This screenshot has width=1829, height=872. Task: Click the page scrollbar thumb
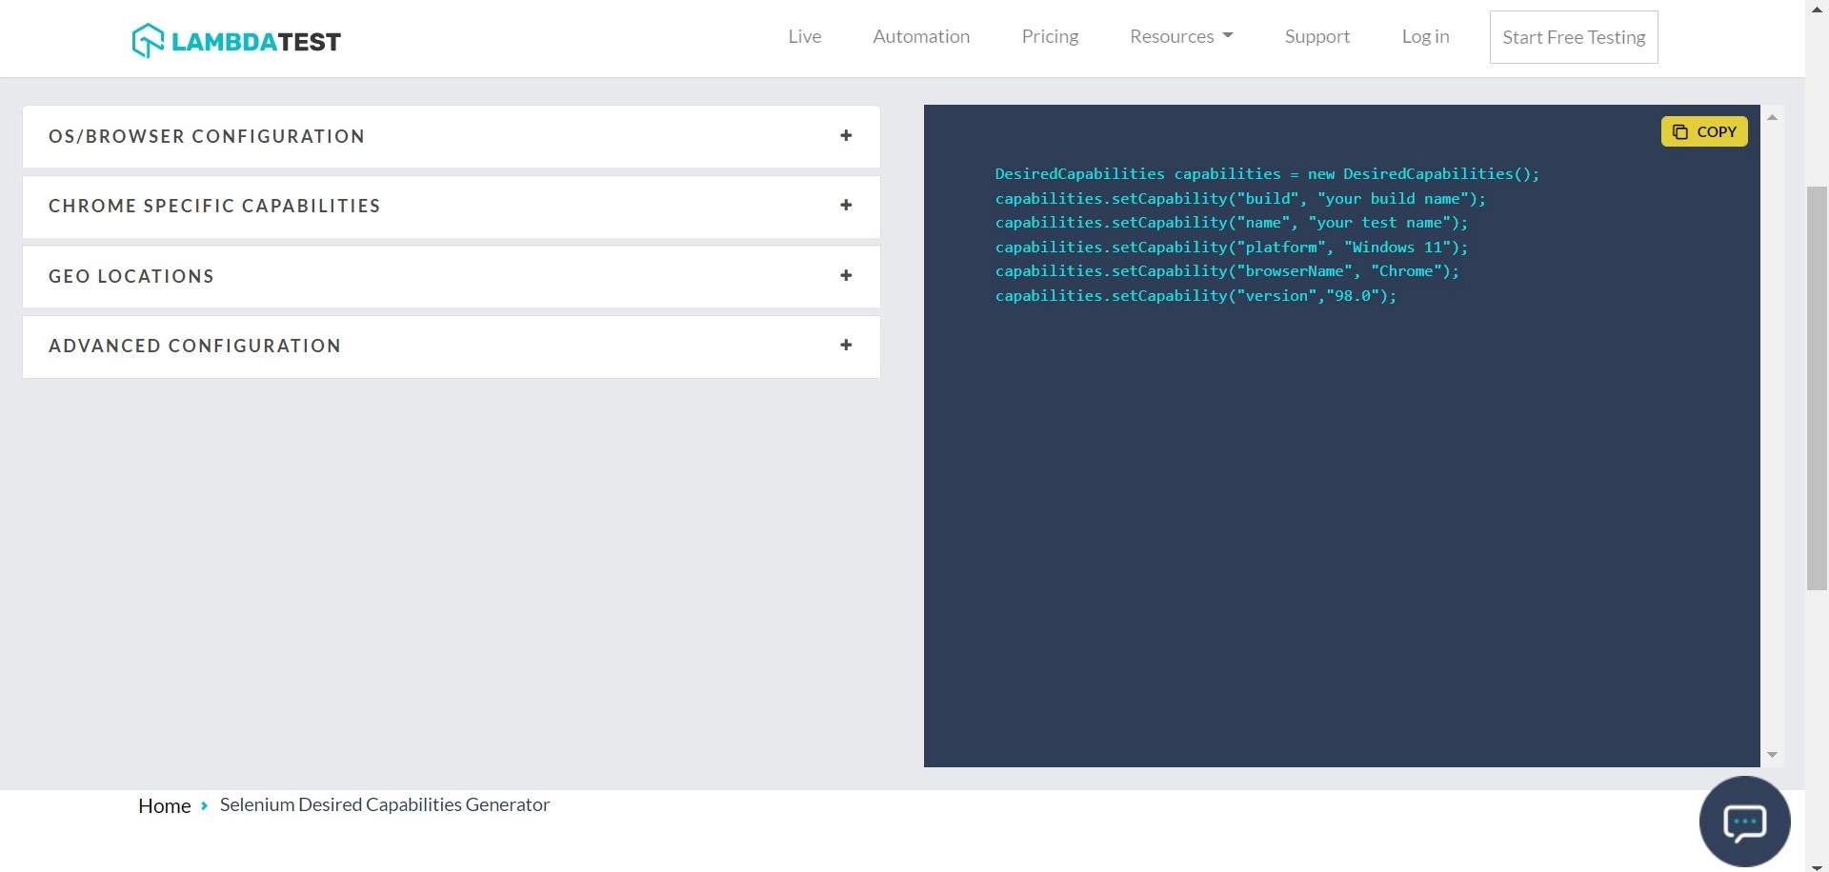click(1817, 388)
